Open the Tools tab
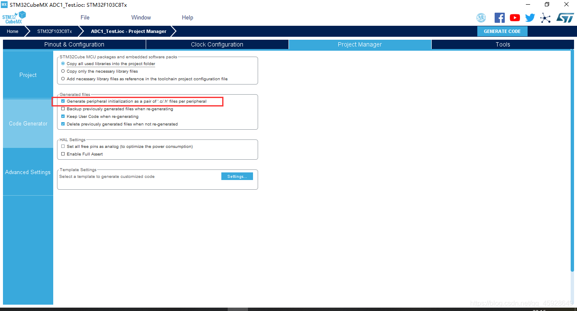 [x=503, y=44]
